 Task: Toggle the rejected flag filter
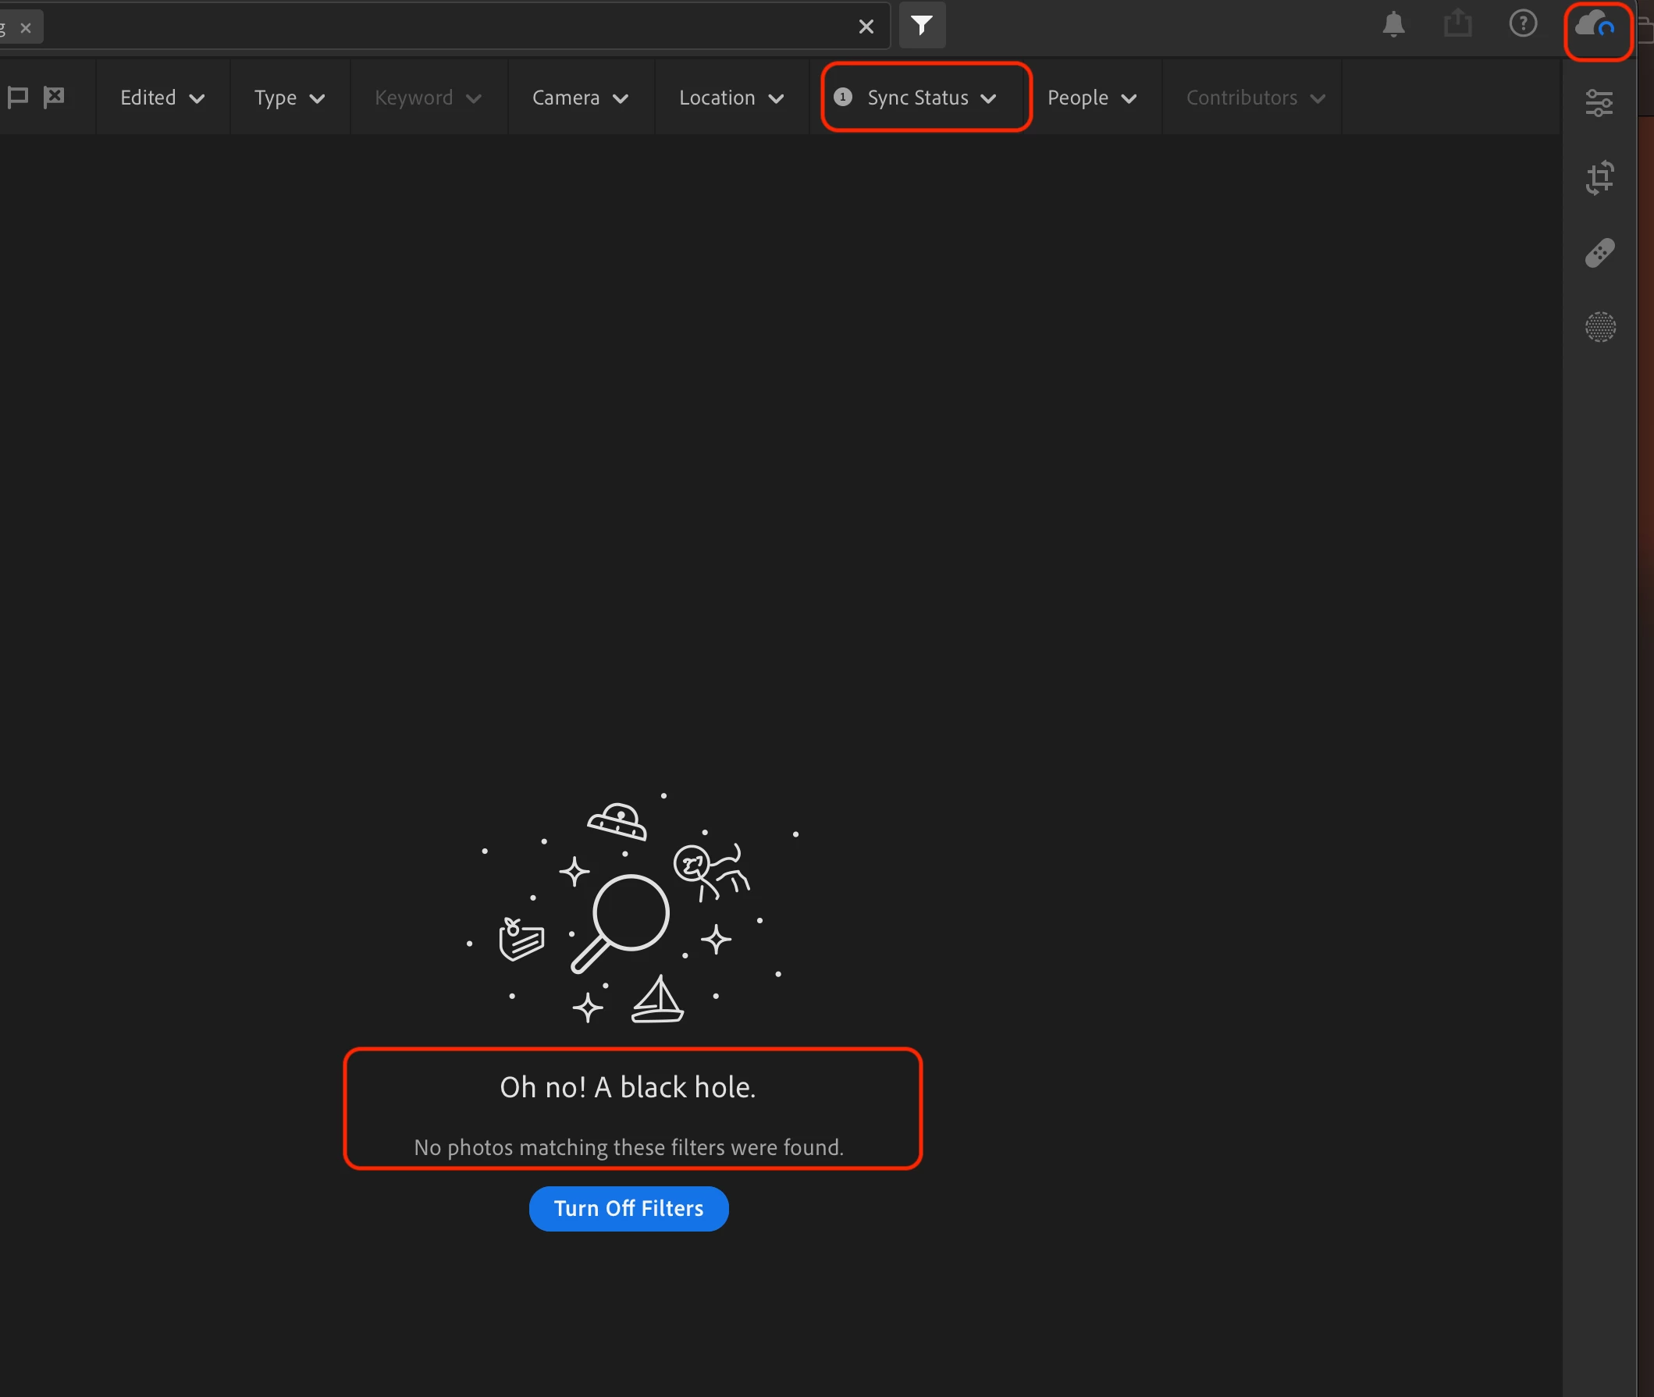point(54,98)
